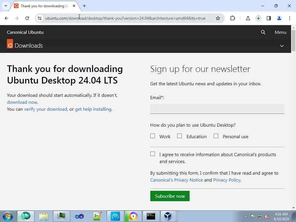Screen dimensions: 296x222
Task: Open a new browser tab
Action: pos(84,6)
